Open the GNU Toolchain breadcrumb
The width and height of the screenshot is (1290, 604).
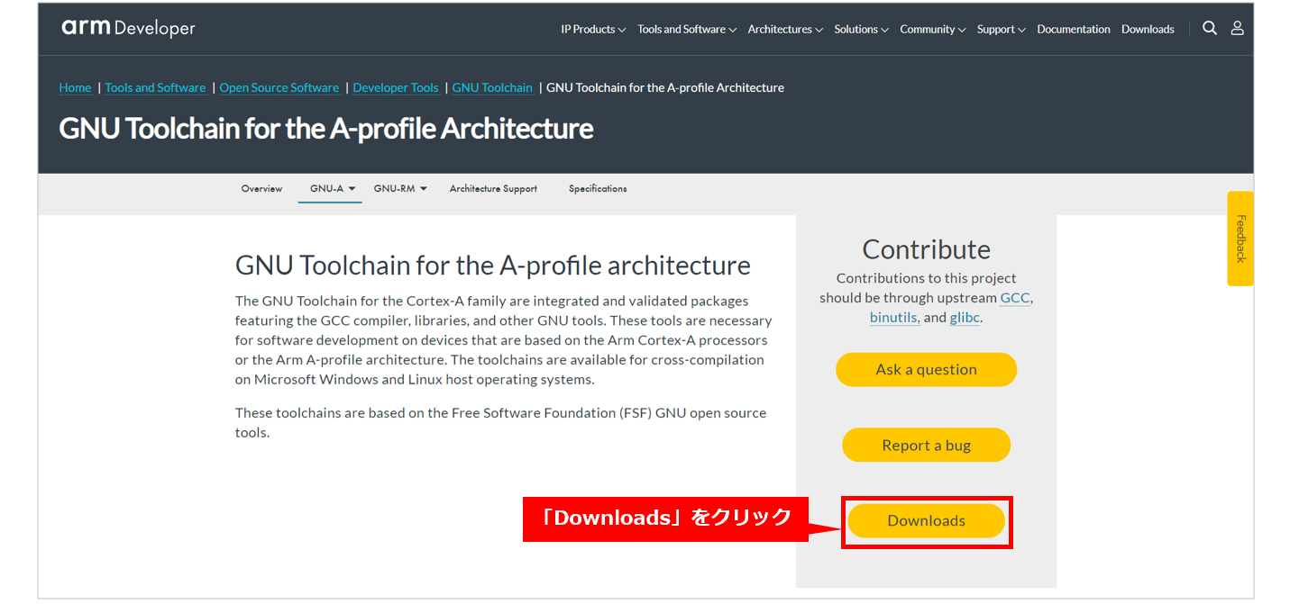click(x=492, y=87)
